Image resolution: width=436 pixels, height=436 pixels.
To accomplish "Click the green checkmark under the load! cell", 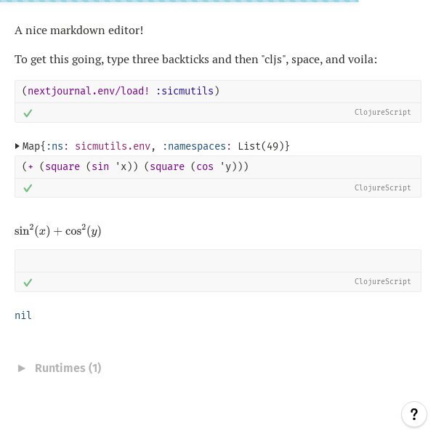I will coord(28,113).
